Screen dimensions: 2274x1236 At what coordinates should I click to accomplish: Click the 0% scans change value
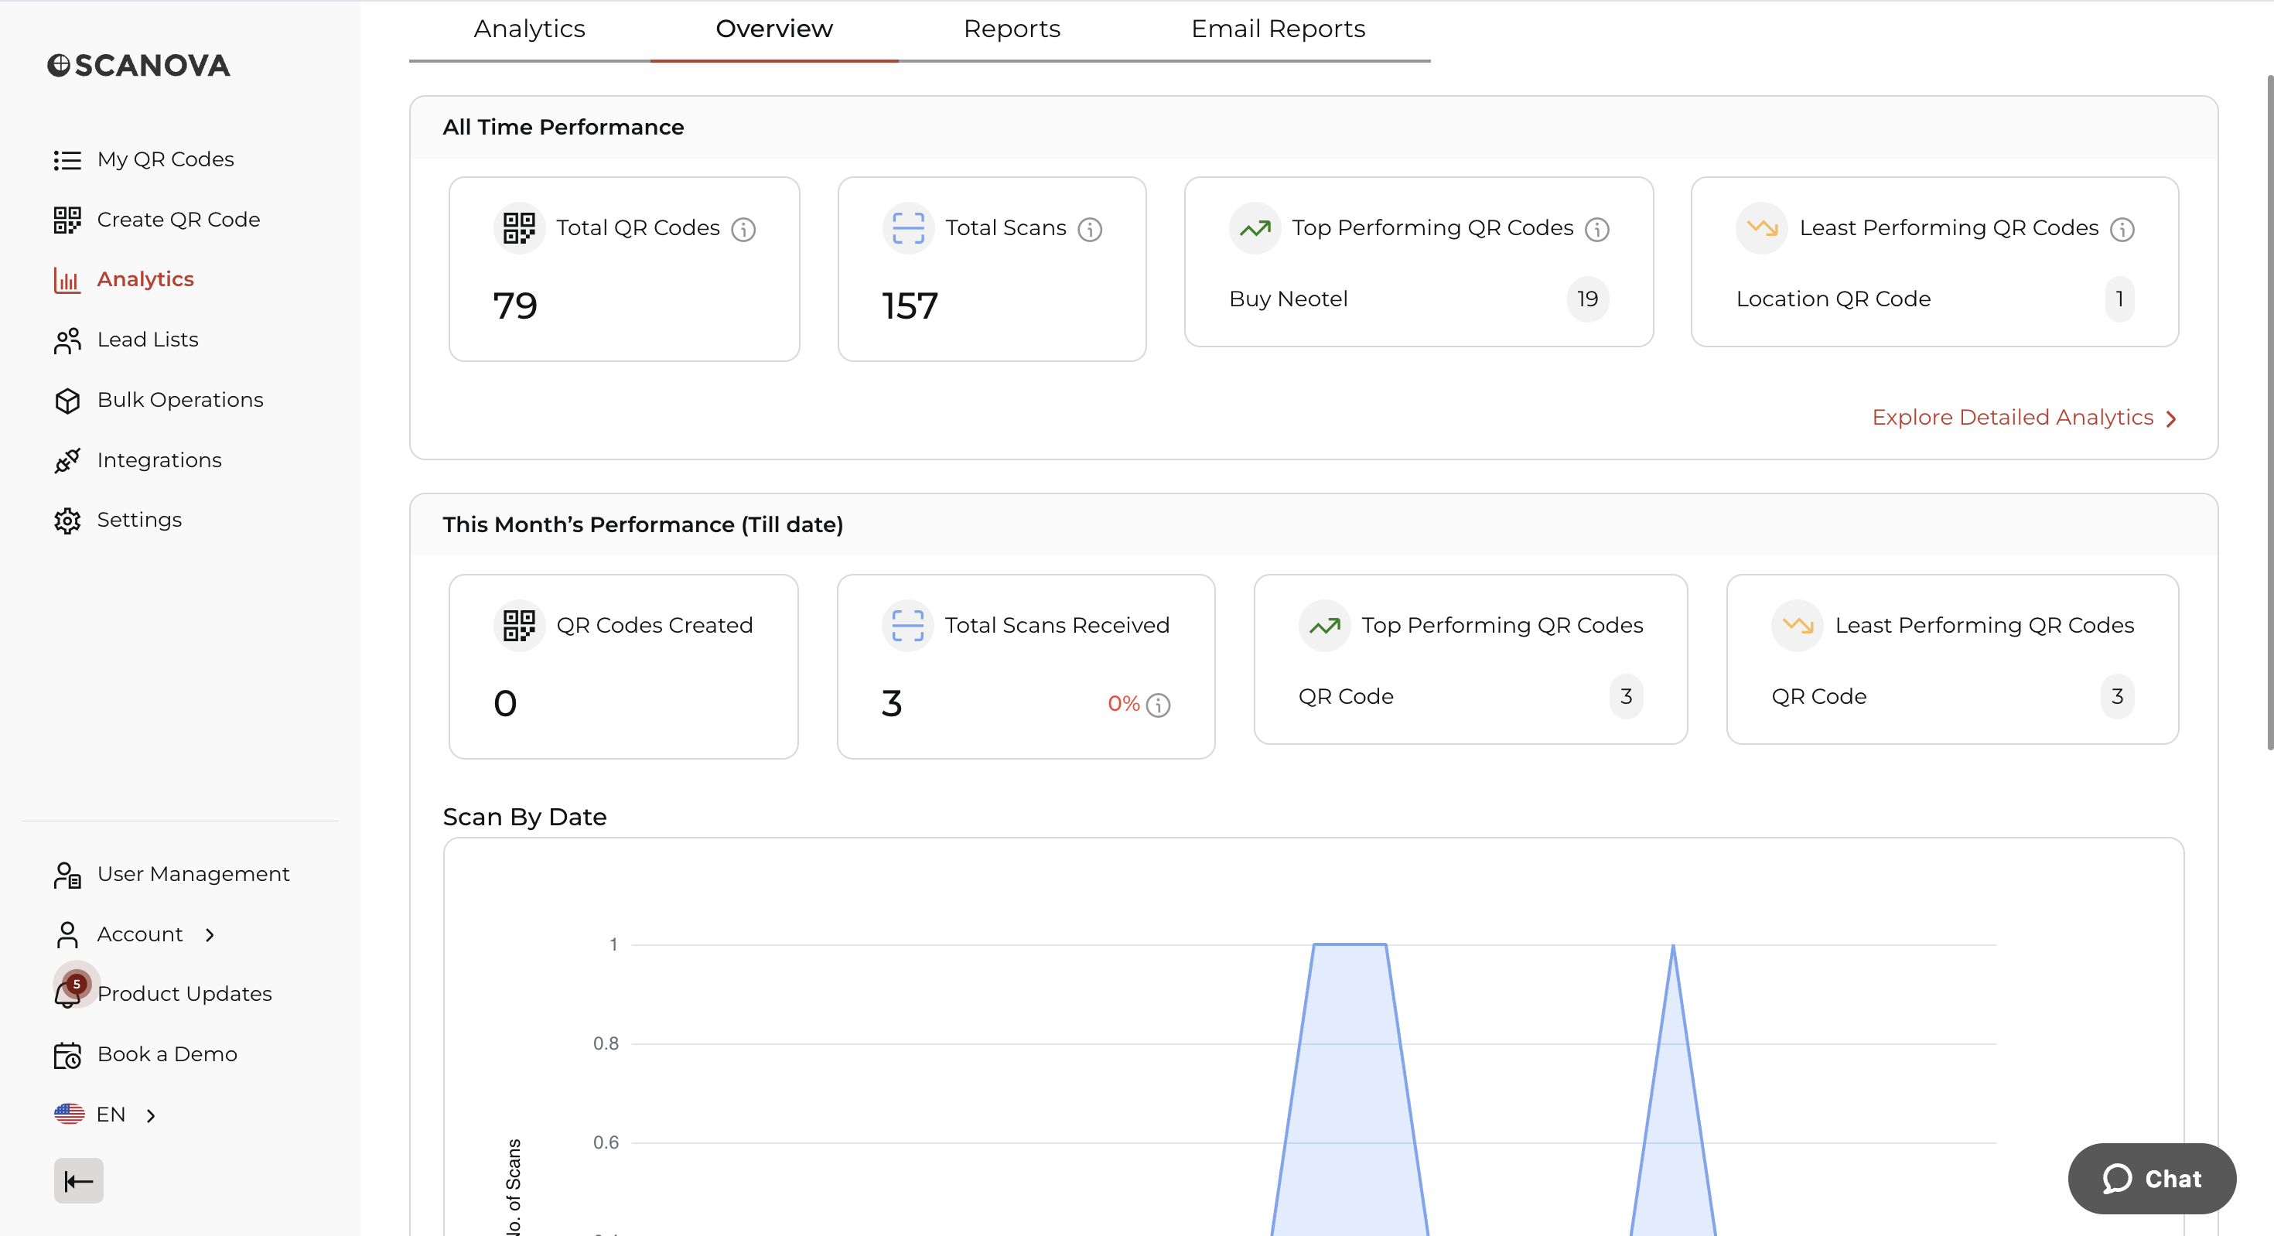[x=1124, y=704]
